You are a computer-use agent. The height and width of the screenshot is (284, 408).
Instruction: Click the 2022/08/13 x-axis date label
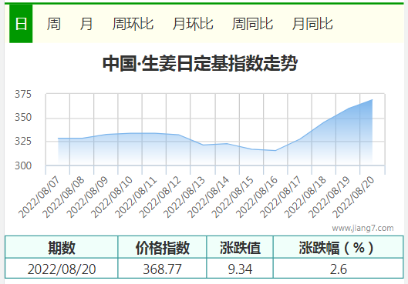coord(184,197)
